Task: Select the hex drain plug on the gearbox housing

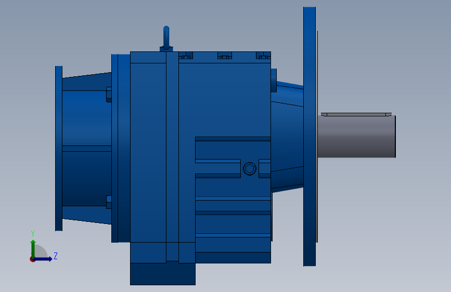Action: point(250,168)
